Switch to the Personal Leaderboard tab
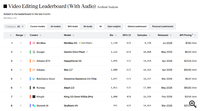 pyautogui.click(x=163, y=26)
